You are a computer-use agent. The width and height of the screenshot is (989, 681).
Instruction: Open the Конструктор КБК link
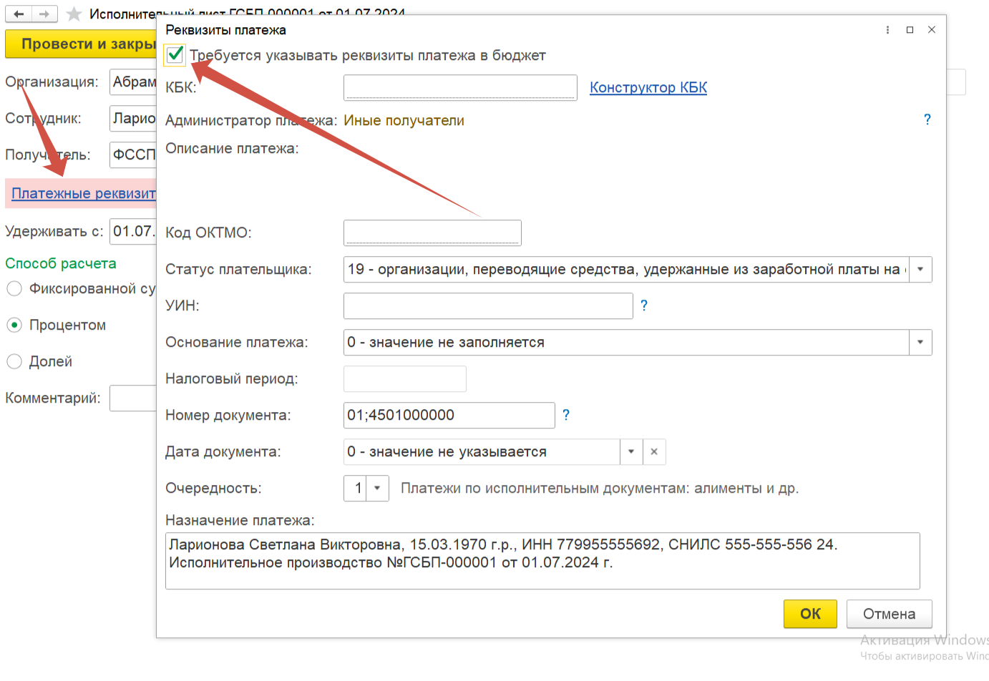point(648,87)
